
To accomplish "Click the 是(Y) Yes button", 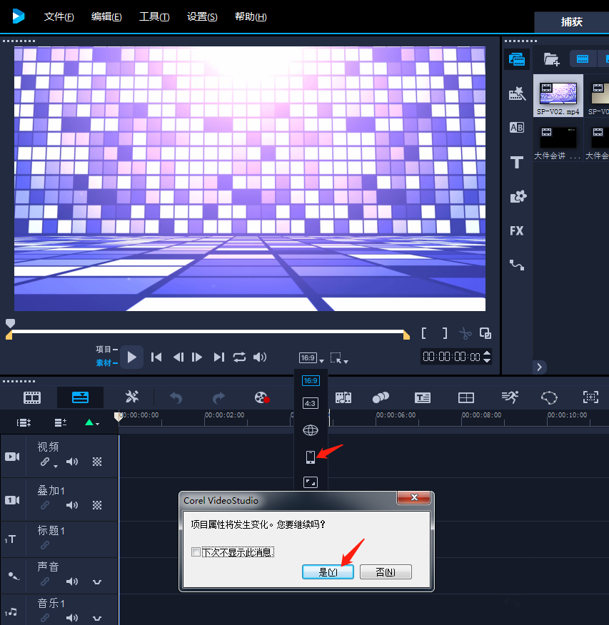I will [x=328, y=572].
